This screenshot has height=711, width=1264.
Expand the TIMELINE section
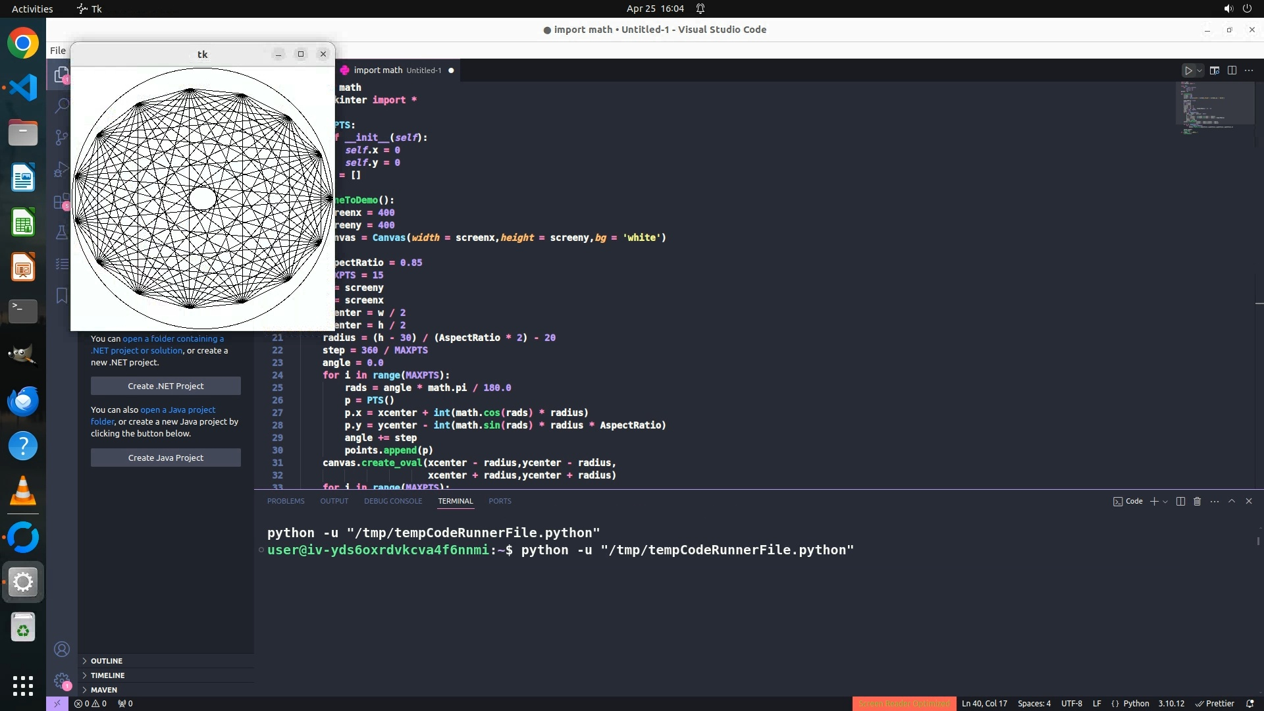[x=107, y=675]
